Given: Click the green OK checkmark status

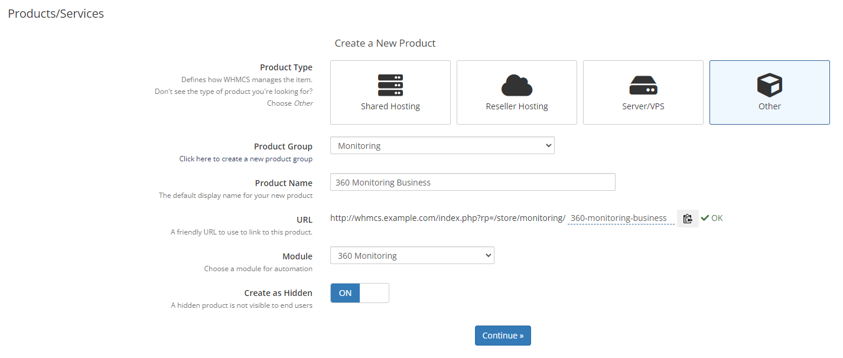Looking at the screenshot, I should coord(712,218).
